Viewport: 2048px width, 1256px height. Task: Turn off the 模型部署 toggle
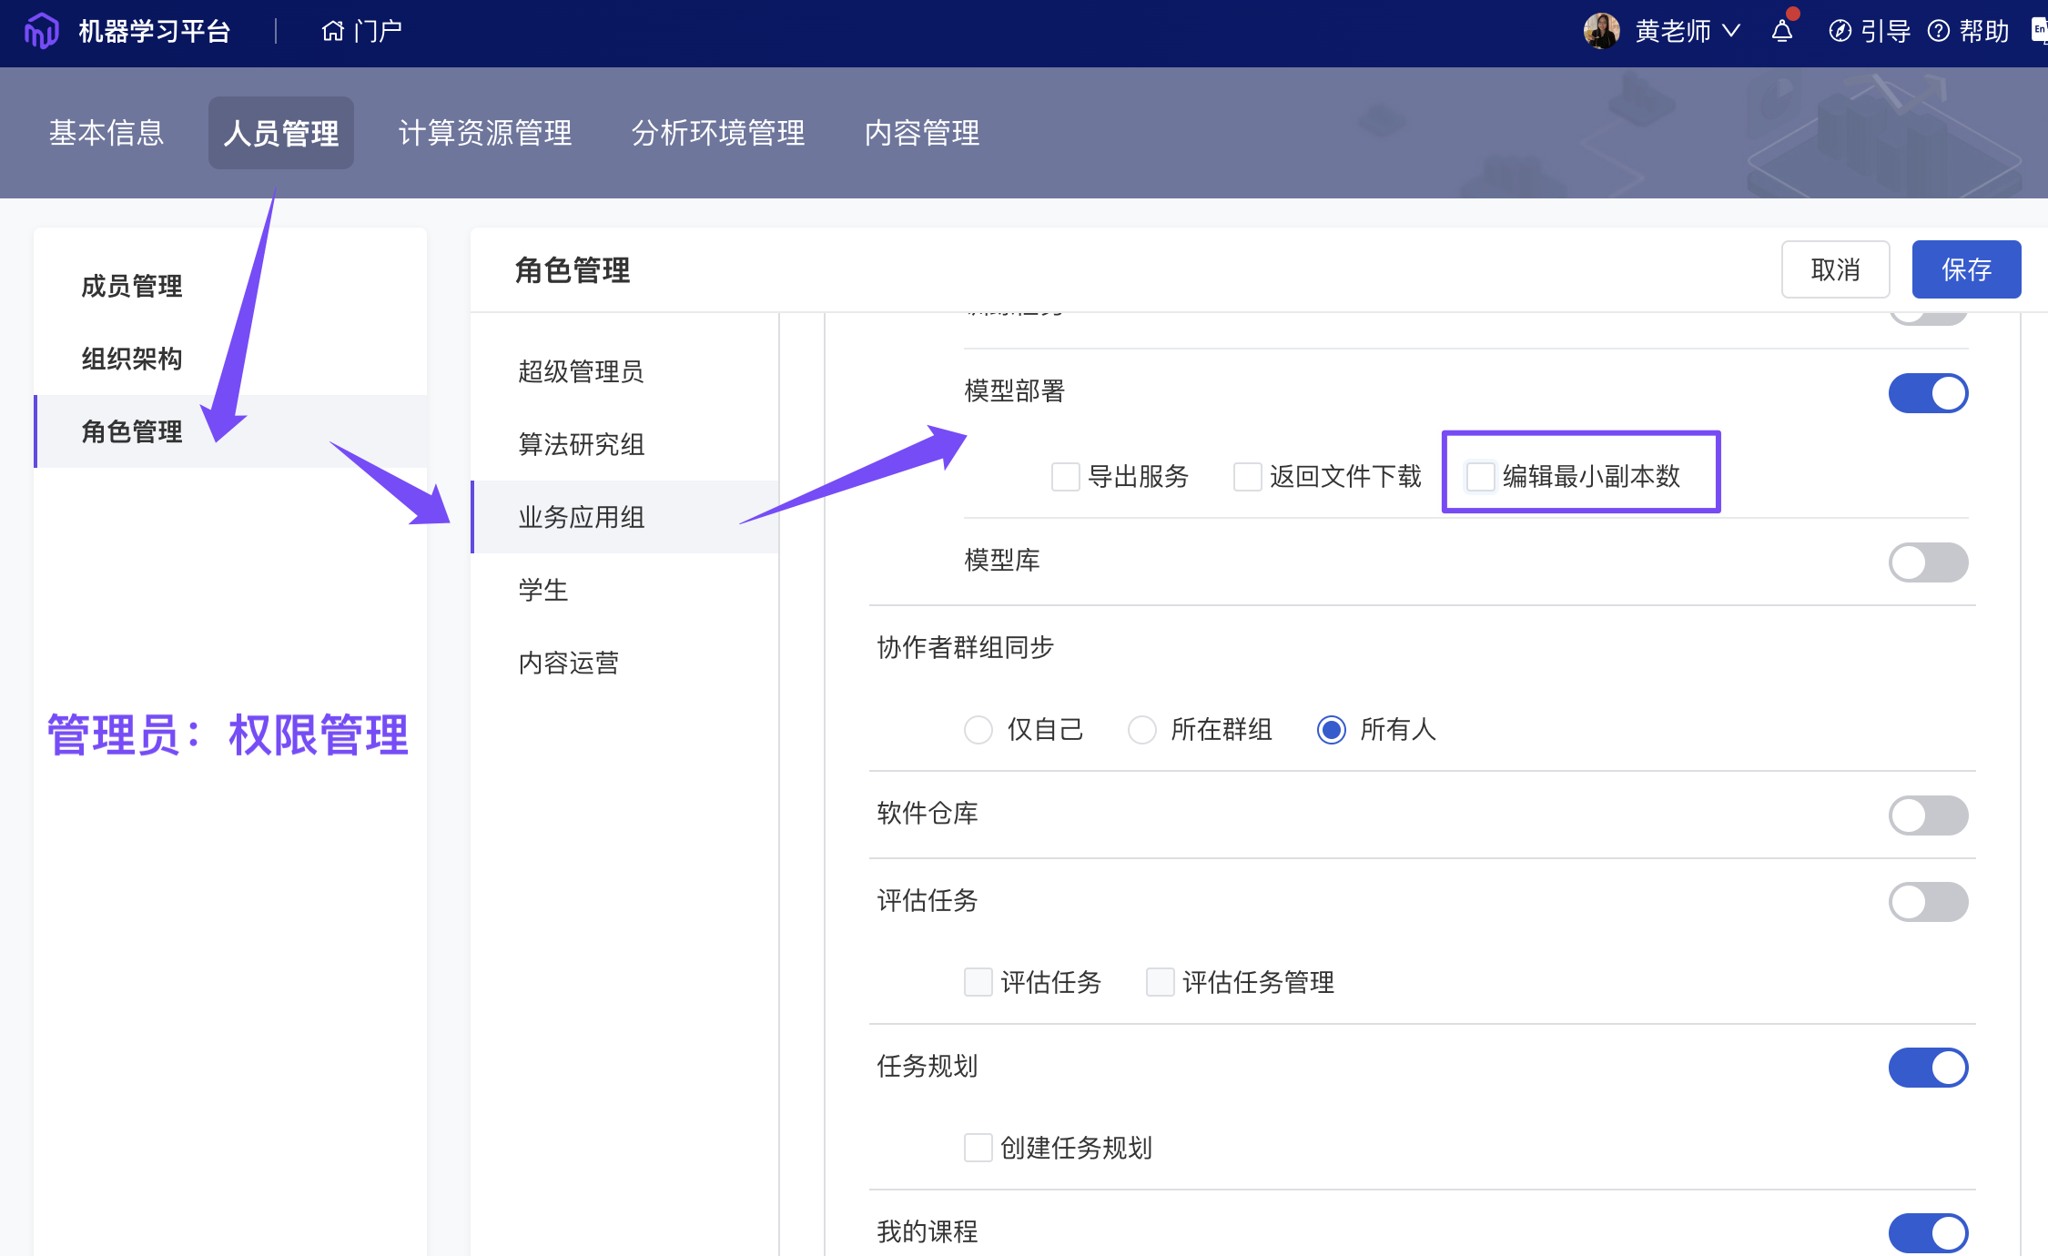click(1928, 393)
